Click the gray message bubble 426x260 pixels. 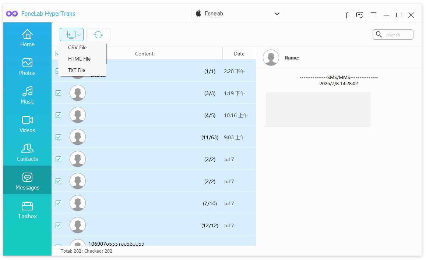click(318, 109)
